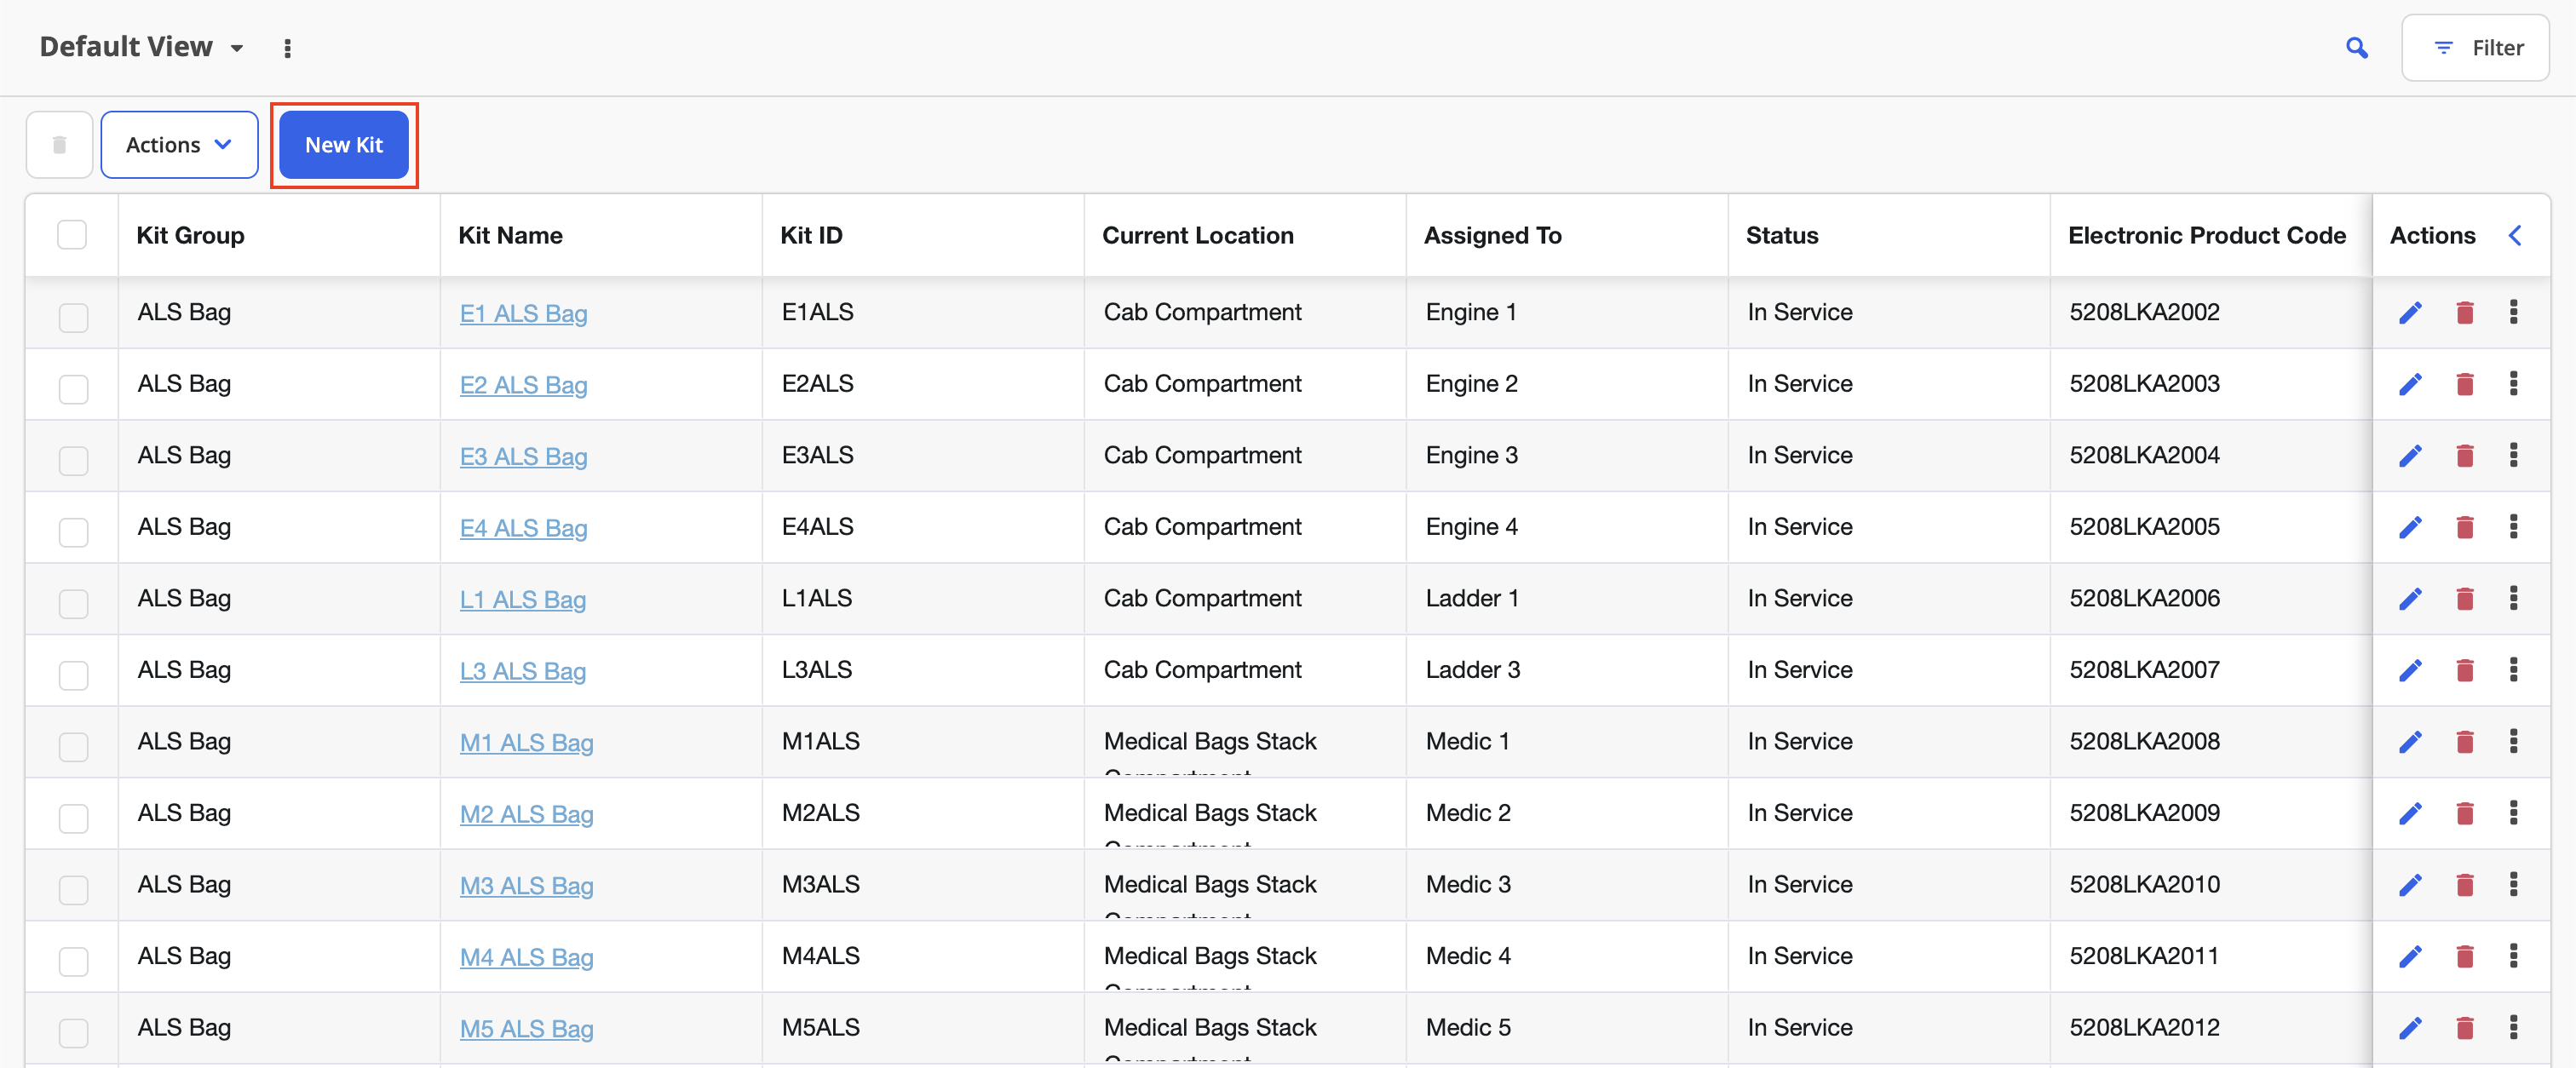
Task: Sort by Kit Name column header
Action: point(510,236)
